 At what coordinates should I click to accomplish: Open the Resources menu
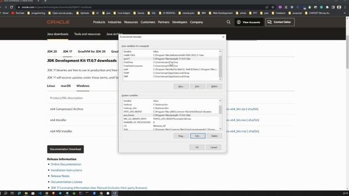131,22
